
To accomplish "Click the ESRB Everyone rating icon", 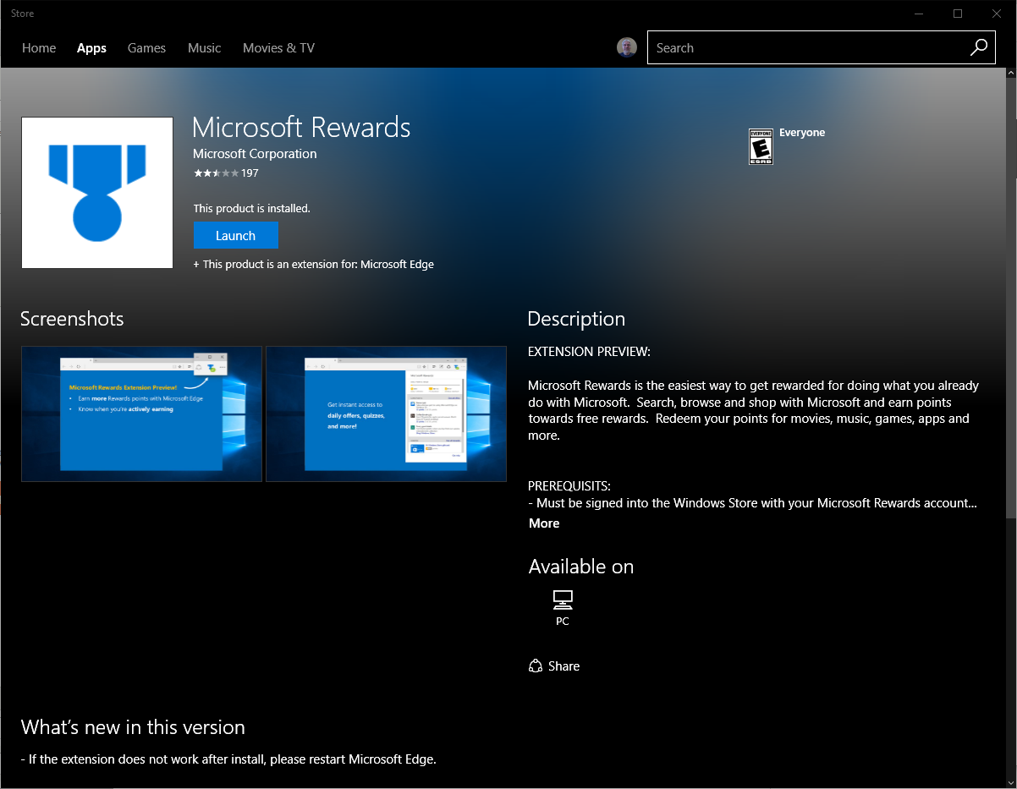I will [x=760, y=146].
